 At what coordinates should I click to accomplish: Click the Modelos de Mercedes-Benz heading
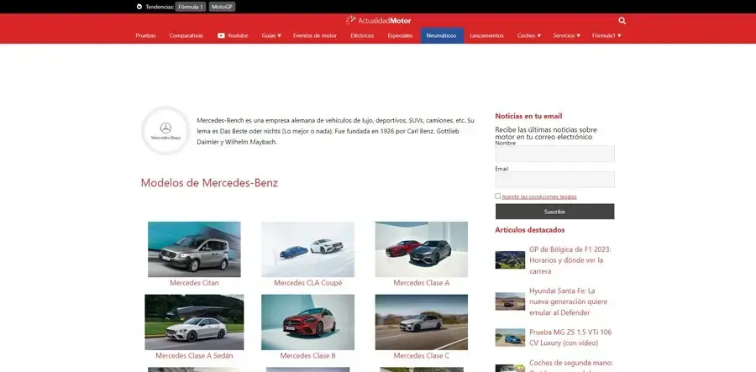(209, 182)
